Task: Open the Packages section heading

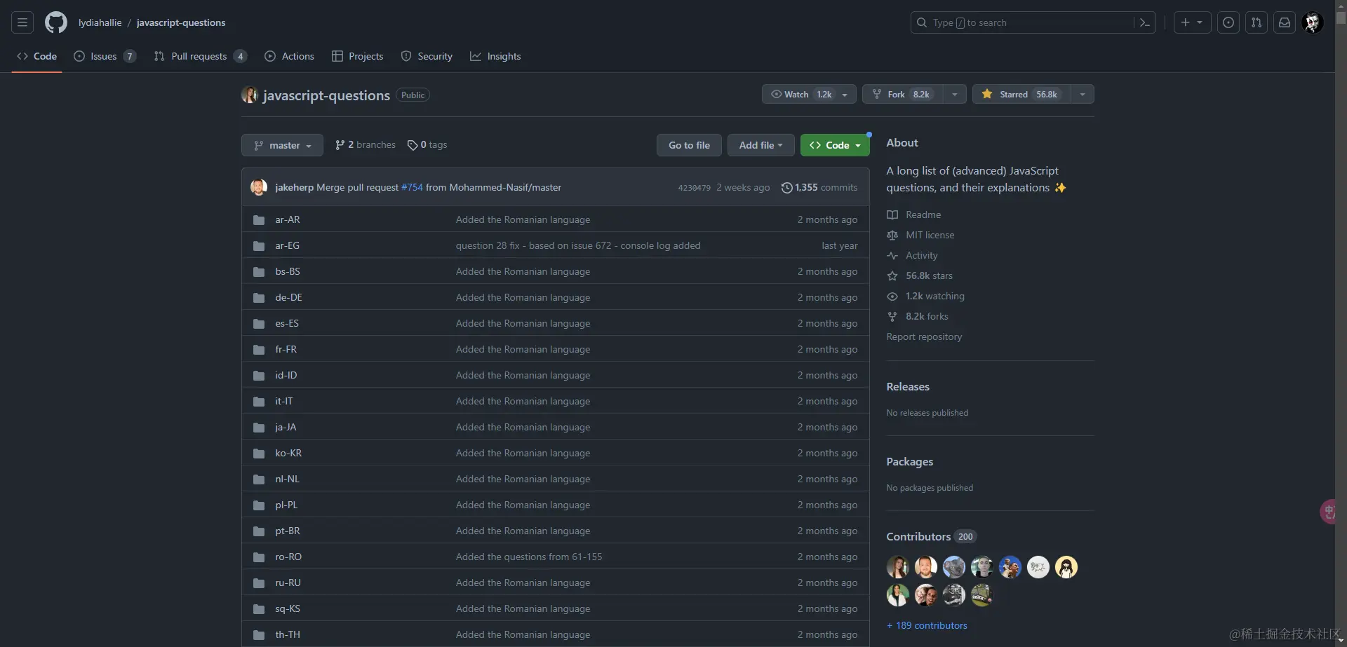Action: (909, 462)
